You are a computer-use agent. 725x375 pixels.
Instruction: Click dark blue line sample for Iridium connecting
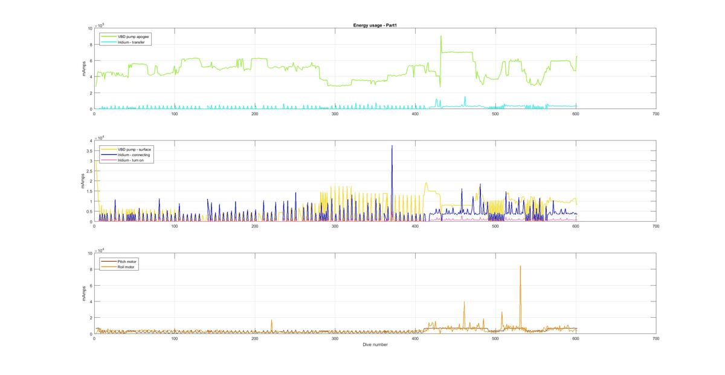pos(108,155)
